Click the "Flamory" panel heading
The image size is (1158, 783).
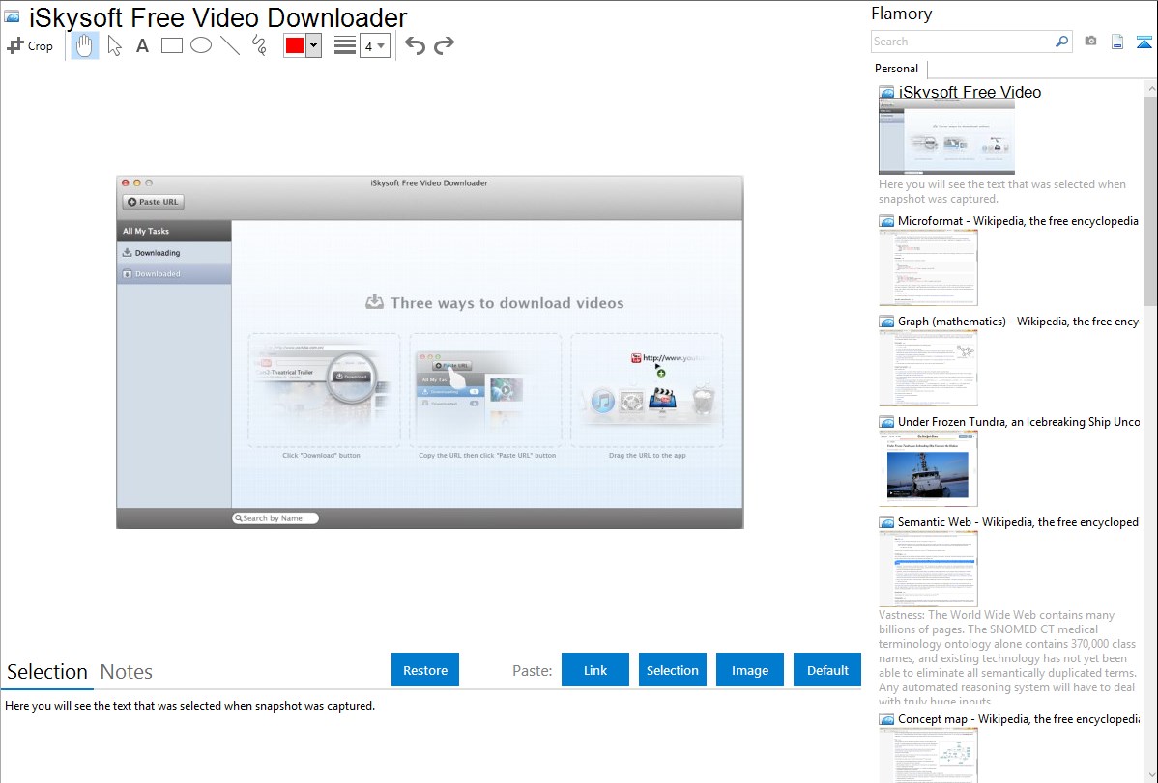pyautogui.click(x=902, y=14)
